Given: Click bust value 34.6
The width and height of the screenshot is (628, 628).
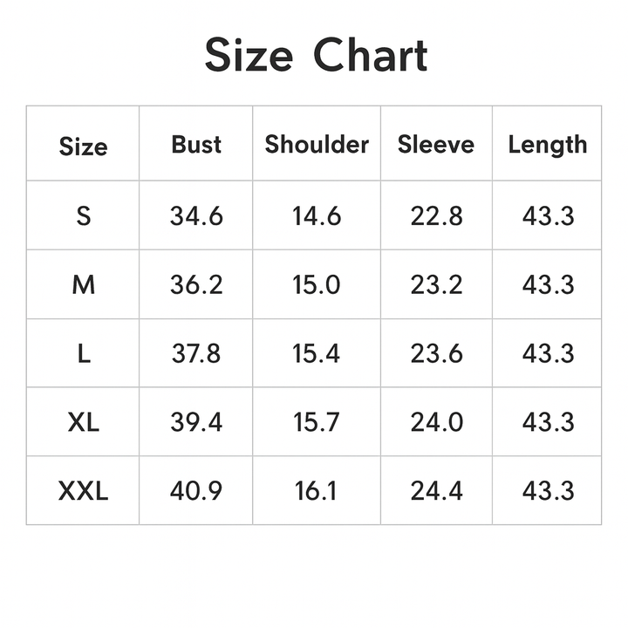Looking at the screenshot, I should pos(196,215).
